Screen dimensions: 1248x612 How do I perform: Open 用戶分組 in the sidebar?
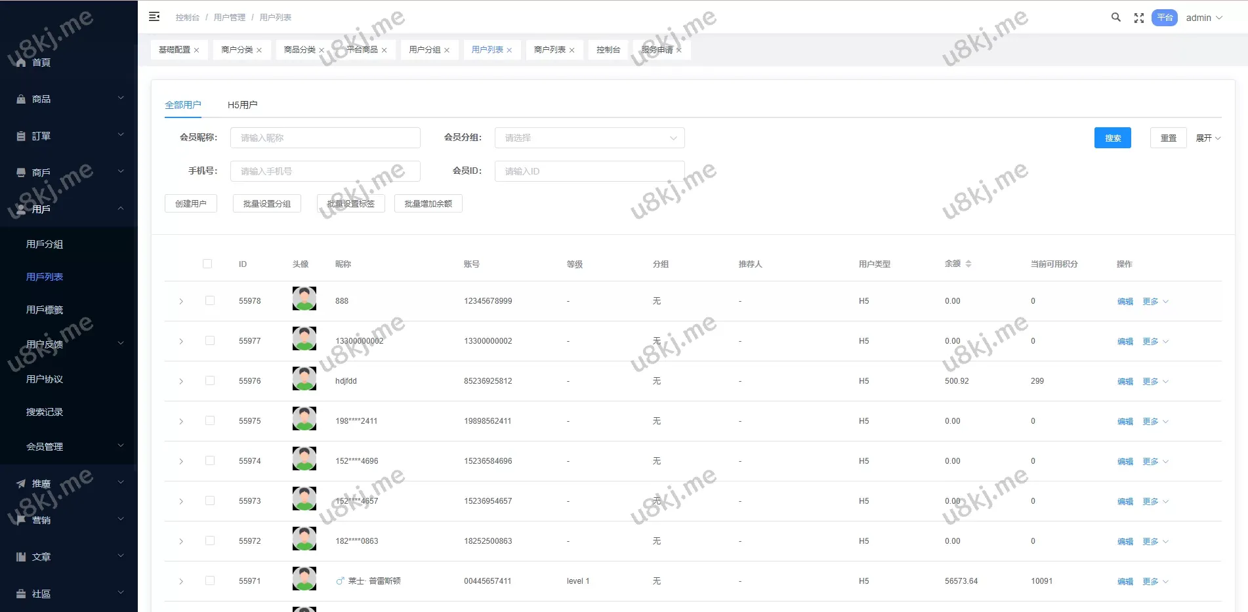[45, 244]
